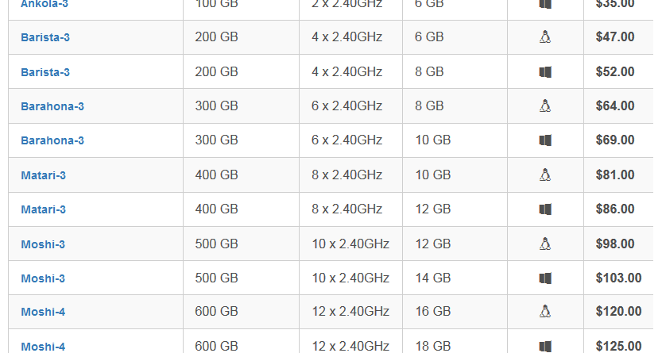Click the Windows icon in $52.00 Barista-3 row
Screen dimensions: 662x353
[545, 72]
